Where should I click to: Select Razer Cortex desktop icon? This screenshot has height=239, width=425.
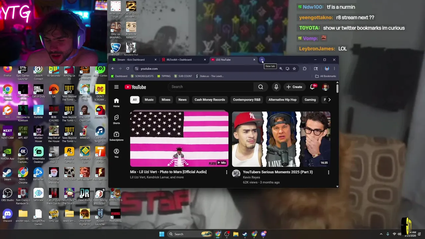click(100, 72)
